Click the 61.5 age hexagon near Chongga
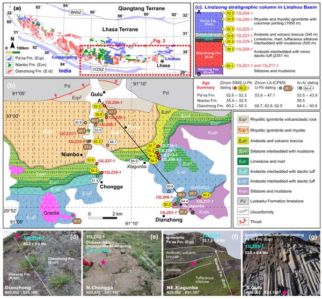 coord(94,181)
